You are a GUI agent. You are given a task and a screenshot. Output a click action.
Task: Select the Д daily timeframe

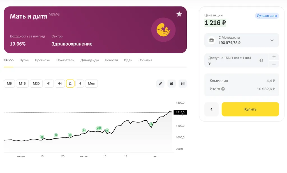(70, 83)
